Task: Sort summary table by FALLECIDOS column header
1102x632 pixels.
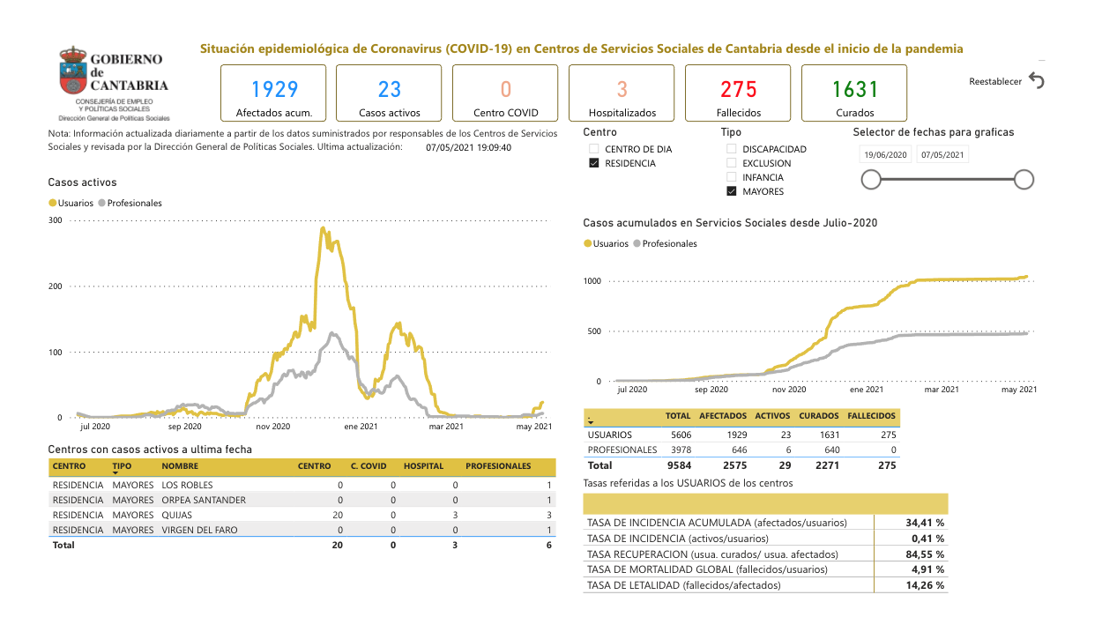Action: coord(871,416)
